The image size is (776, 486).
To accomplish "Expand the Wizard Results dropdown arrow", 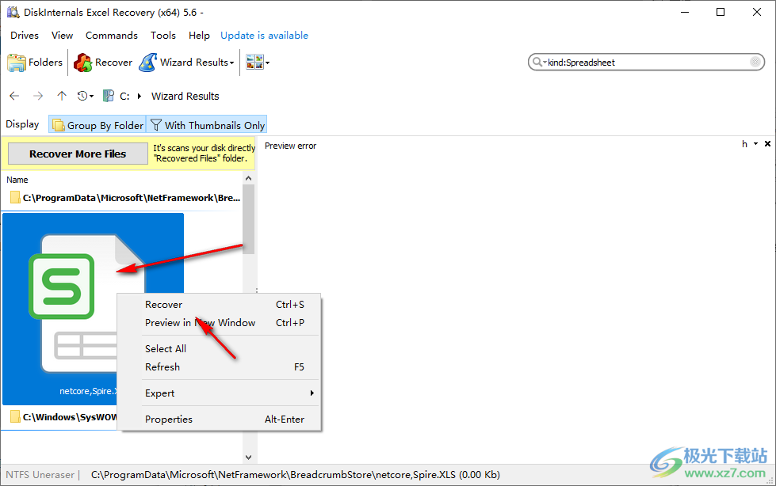I will pos(231,63).
